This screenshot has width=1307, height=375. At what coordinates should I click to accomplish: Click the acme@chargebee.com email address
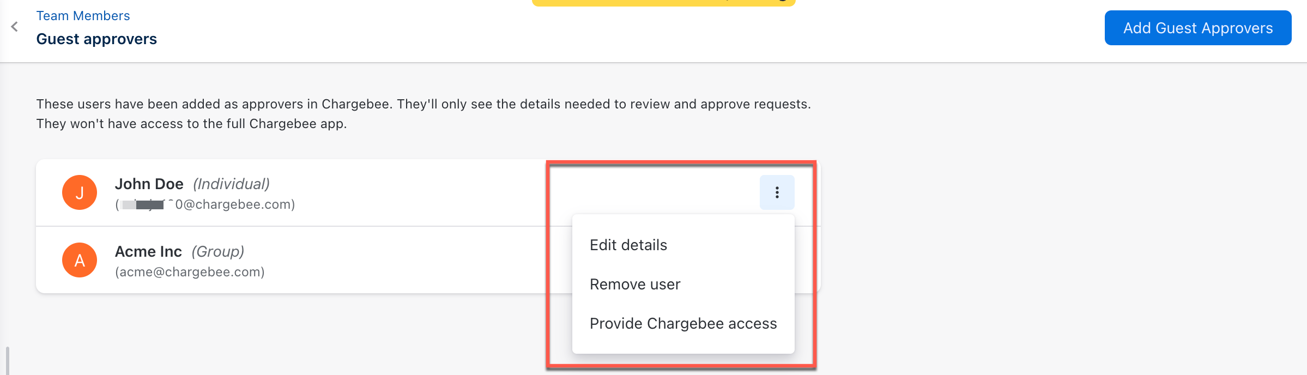click(190, 272)
